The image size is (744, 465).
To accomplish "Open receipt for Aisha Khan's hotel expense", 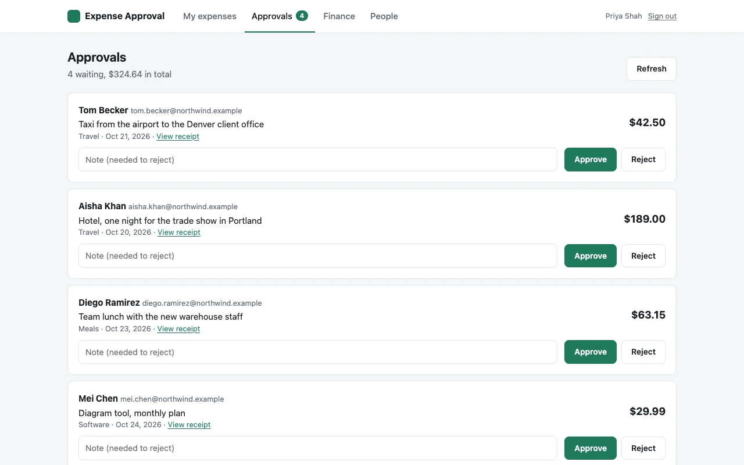I will [179, 233].
